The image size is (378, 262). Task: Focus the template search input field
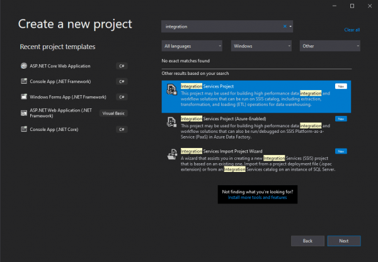(x=220, y=27)
